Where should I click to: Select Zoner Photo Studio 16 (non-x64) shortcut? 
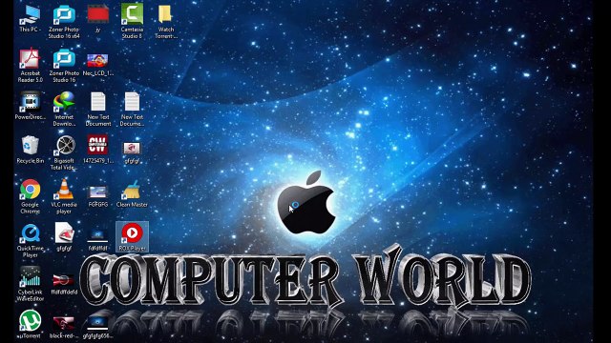64,66
